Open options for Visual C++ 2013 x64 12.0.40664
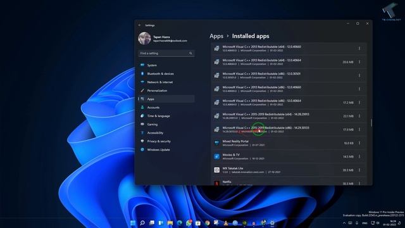This screenshot has width=405, height=228. tap(359, 62)
